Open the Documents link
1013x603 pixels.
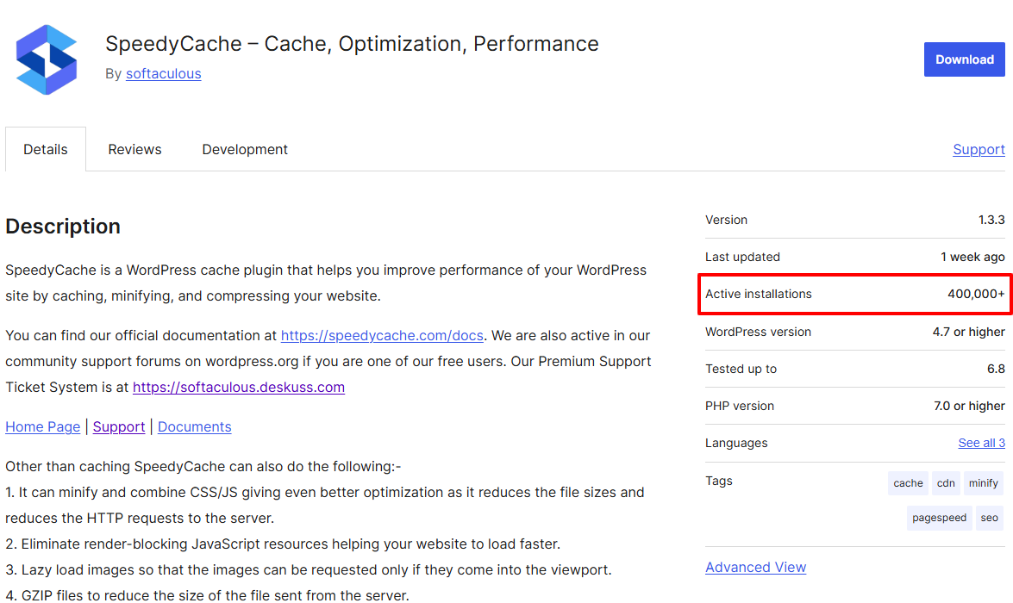195,426
